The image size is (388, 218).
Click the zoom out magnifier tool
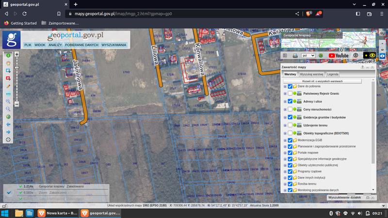click(8, 109)
